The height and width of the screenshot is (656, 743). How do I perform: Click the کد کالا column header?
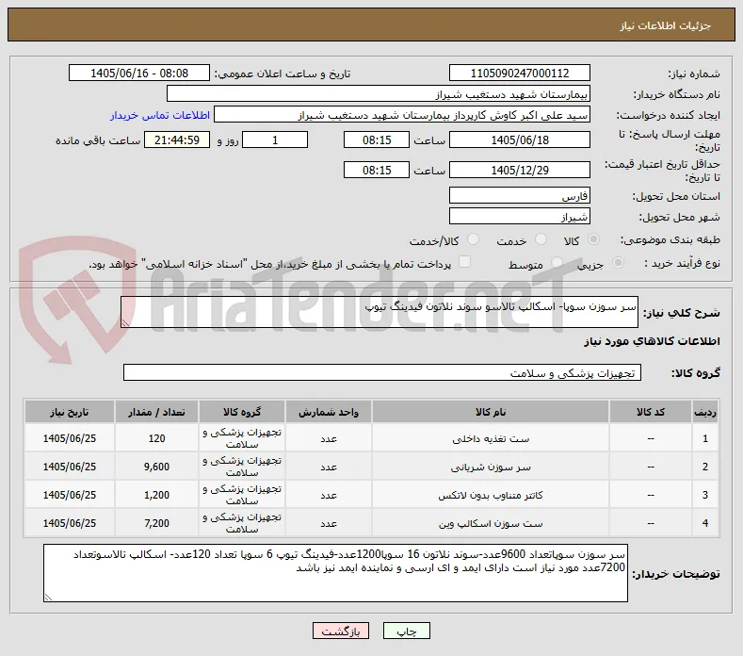650,412
